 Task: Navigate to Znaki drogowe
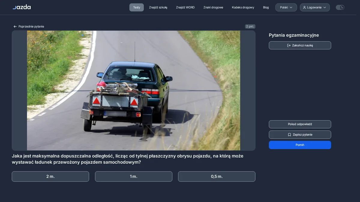[213, 7]
